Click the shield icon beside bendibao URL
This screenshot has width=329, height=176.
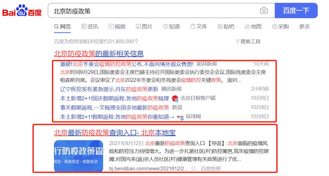tap(194, 168)
